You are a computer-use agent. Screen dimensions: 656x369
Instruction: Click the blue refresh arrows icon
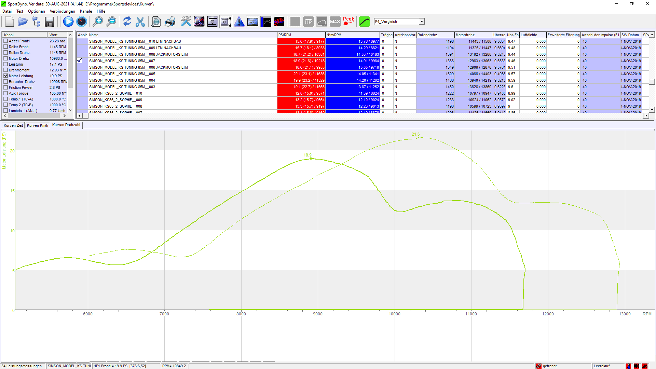tap(127, 22)
